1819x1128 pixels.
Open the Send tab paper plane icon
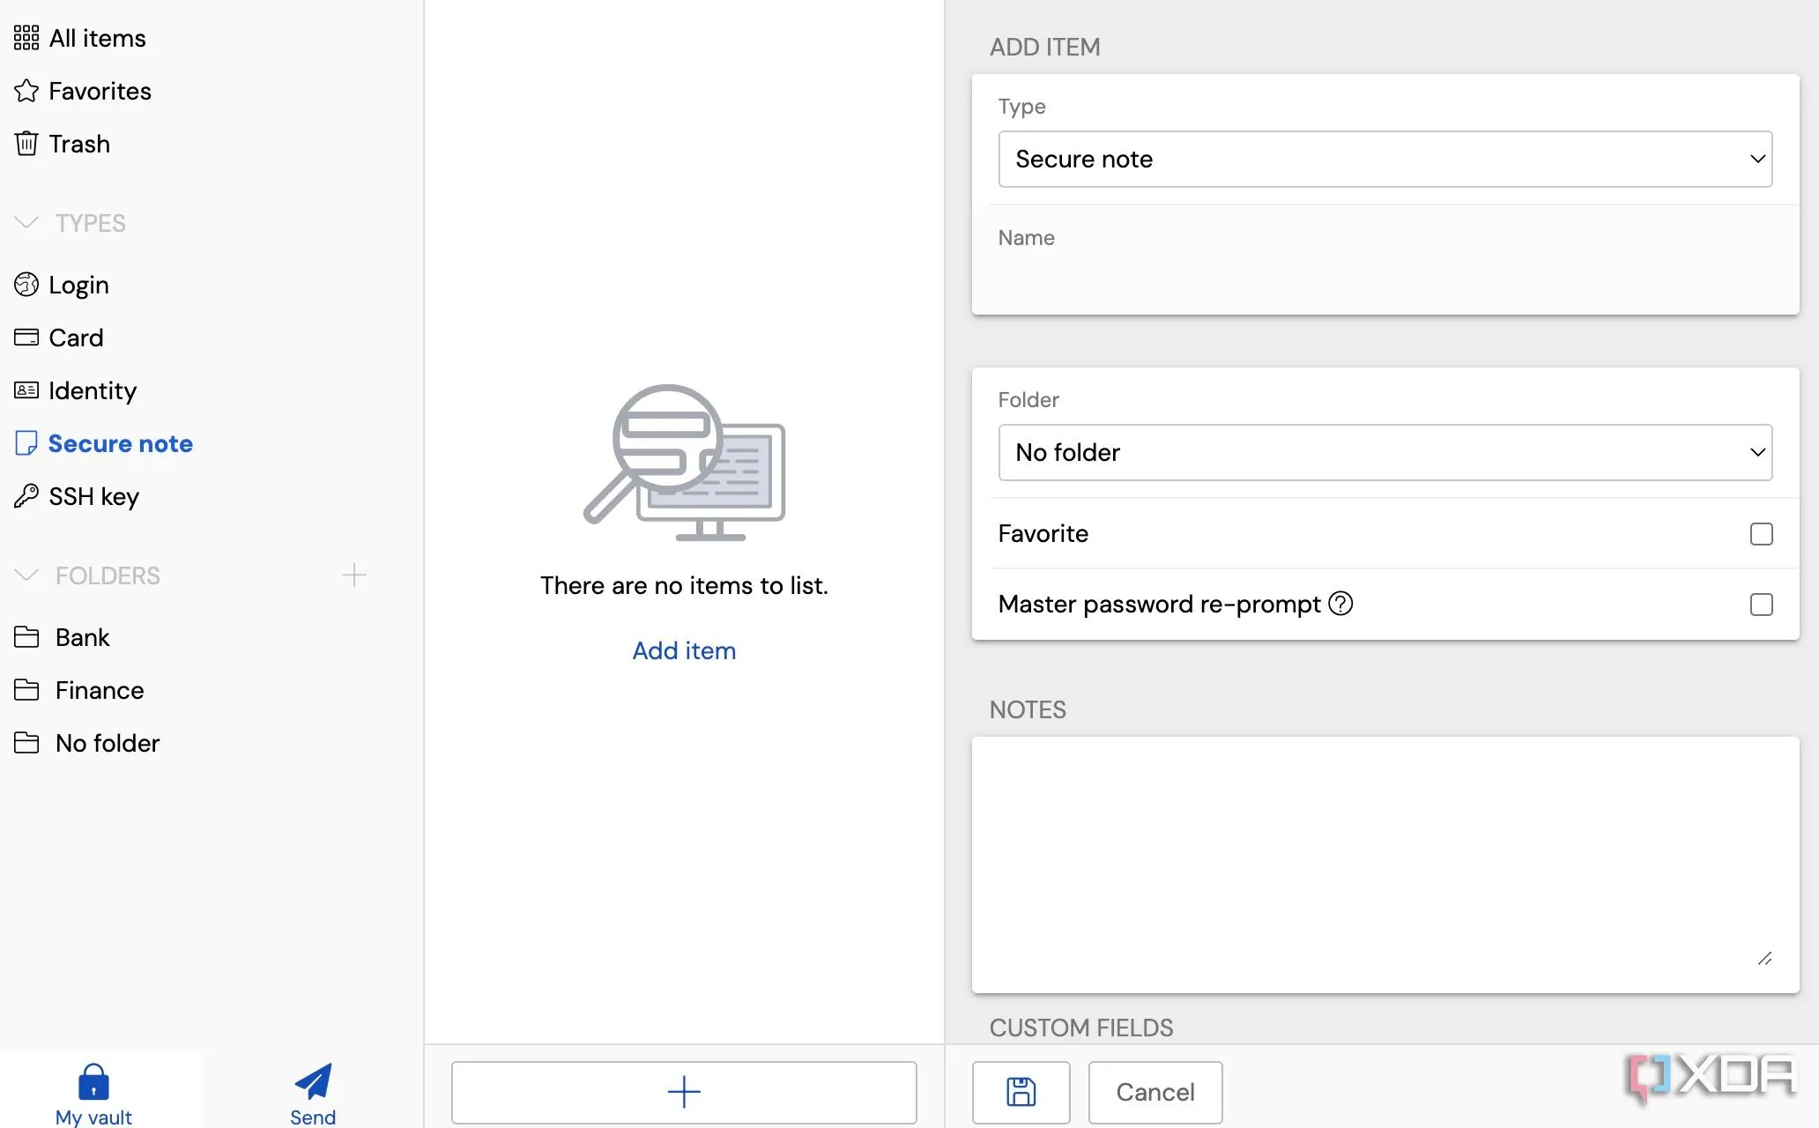313,1082
